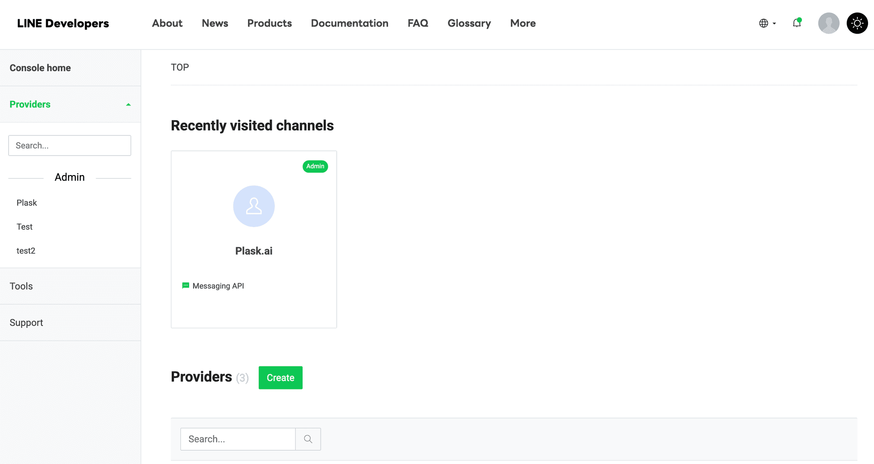Focus the sidebar Search field
Image resolution: width=874 pixels, height=464 pixels.
pos(70,145)
